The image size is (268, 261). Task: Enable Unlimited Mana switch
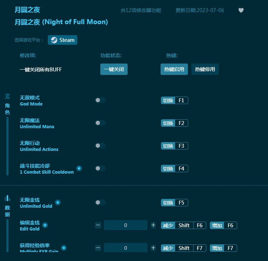click(100, 123)
